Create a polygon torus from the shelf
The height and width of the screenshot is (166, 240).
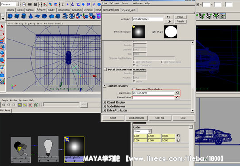pos(44,16)
